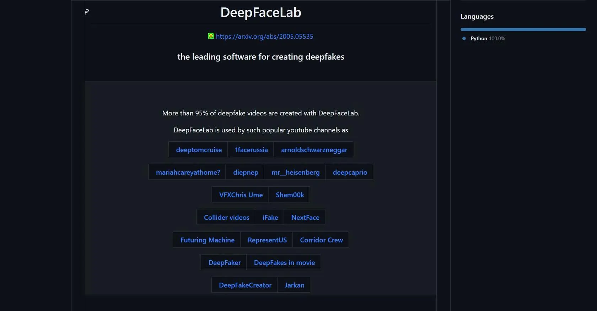Click the blue Languages progress bar
This screenshot has width=597, height=311.
click(523, 29)
